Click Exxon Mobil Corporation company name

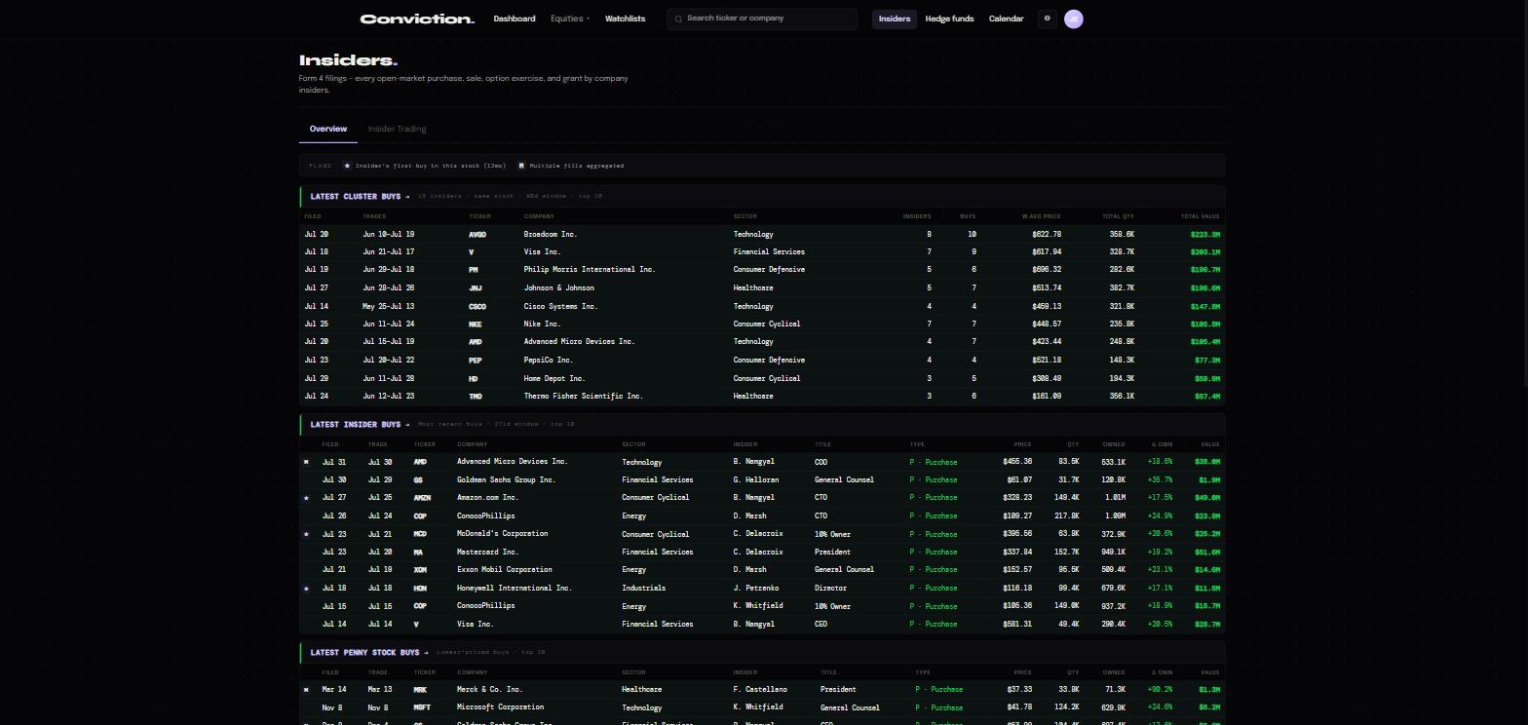click(x=504, y=570)
